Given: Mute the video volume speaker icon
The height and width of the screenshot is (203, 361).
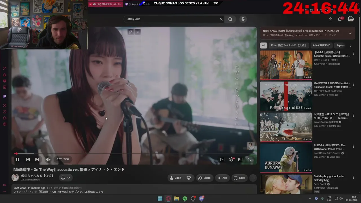Looking at the screenshot, I should coord(48,159).
